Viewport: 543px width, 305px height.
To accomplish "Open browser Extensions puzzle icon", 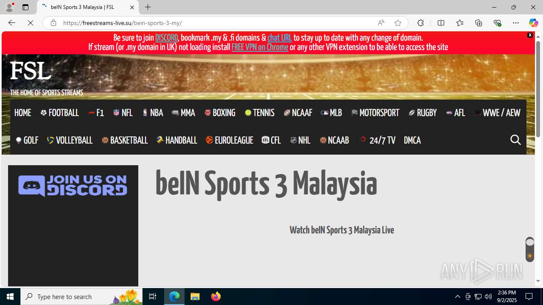I will (420, 23).
